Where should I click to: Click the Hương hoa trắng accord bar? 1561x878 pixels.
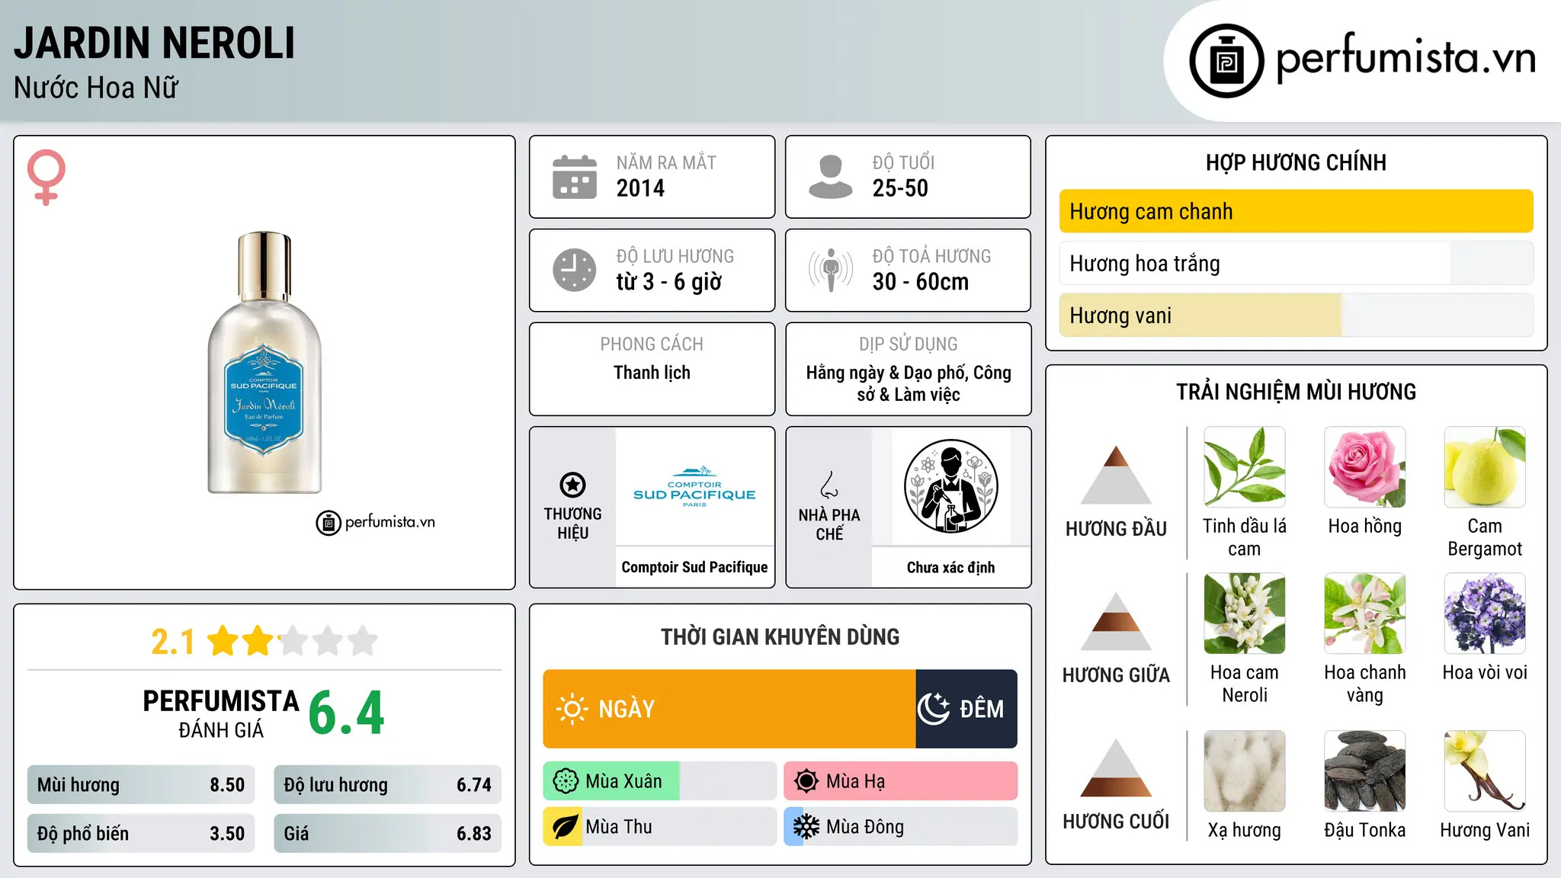1297,263
